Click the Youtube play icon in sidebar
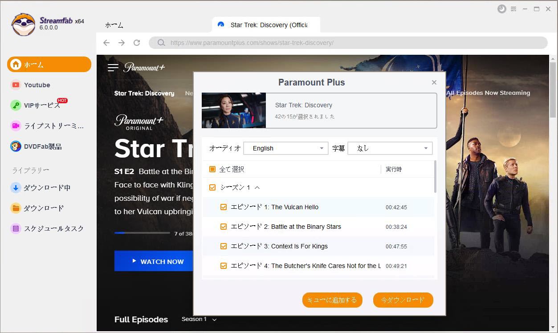This screenshot has height=333, width=558. click(16, 85)
